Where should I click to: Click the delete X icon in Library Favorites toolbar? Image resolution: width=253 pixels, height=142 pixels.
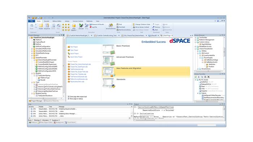coord(209,77)
